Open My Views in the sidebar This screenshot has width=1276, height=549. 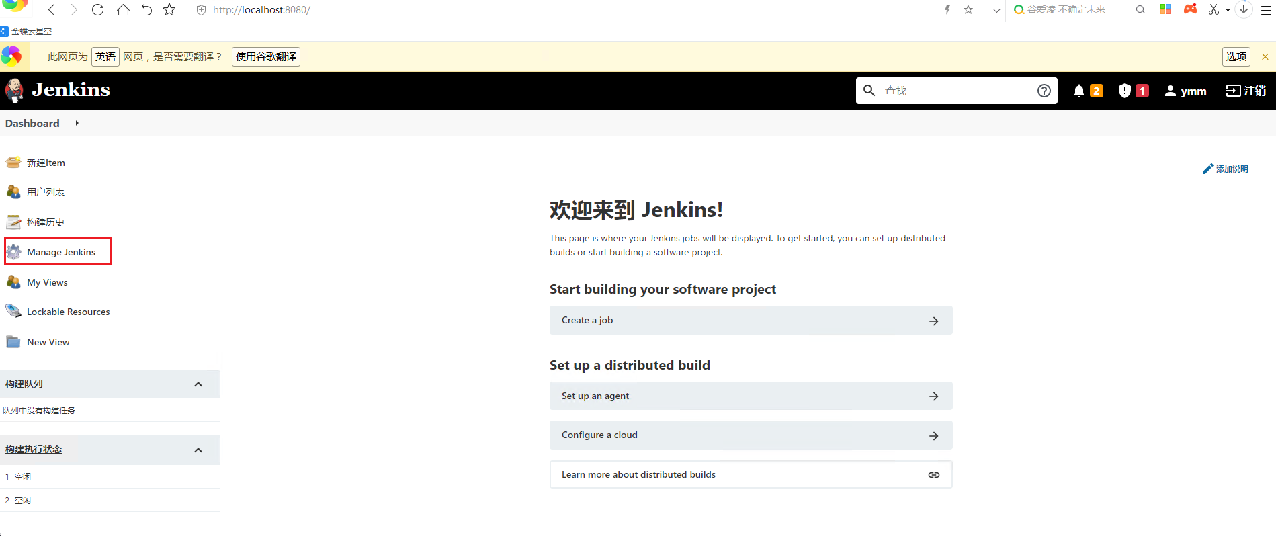click(x=47, y=282)
